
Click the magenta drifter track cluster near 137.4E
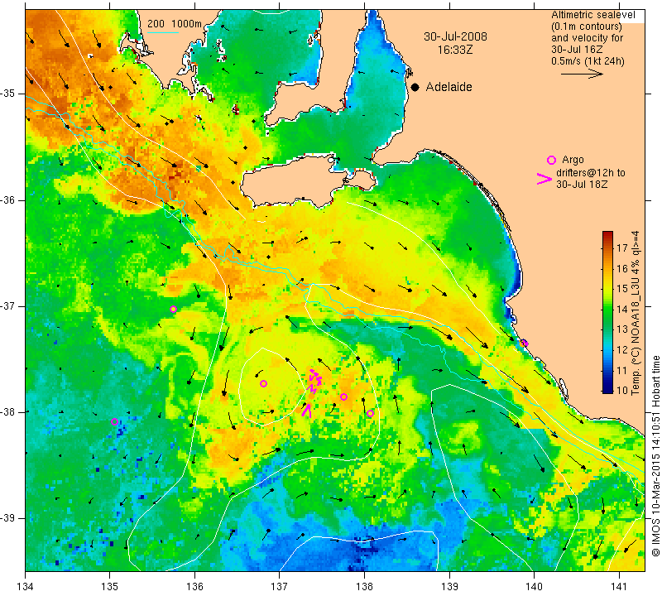tap(315, 381)
